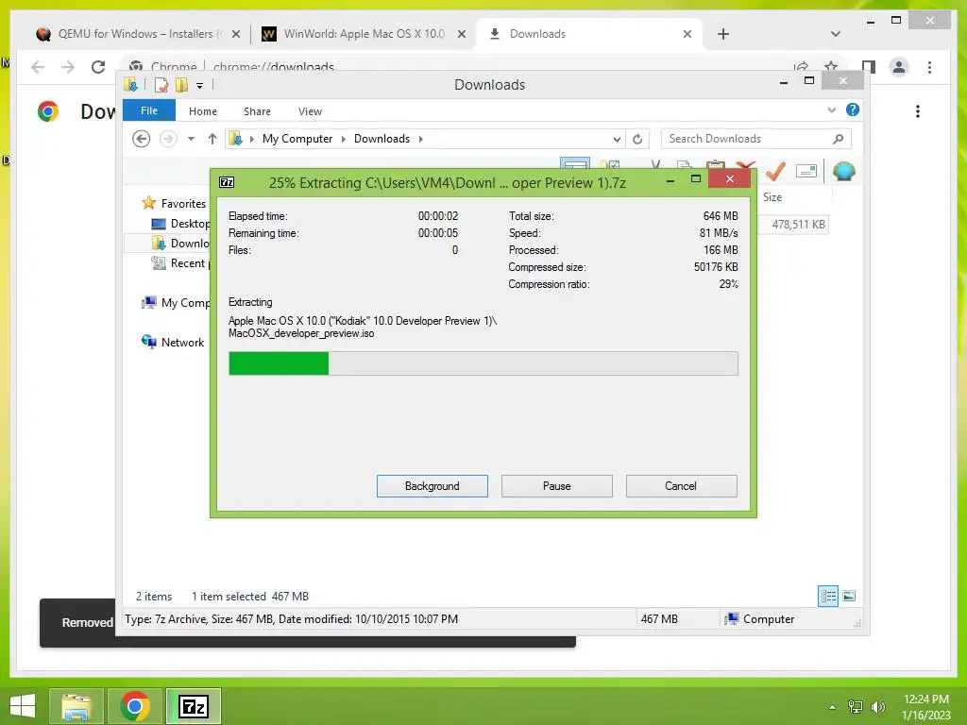
Task: Open the Share ribbon tab
Action: click(x=257, y=111)
